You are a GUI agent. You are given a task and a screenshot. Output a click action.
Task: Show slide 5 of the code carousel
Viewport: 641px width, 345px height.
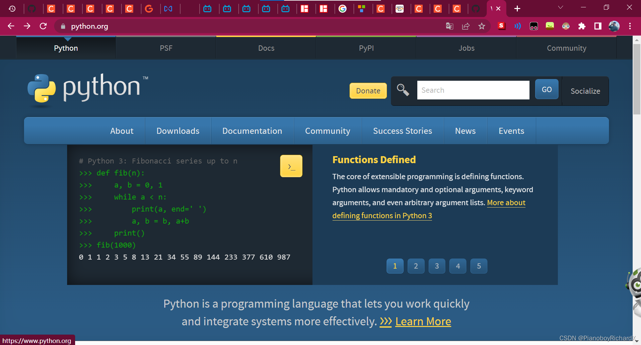(479, 266)
